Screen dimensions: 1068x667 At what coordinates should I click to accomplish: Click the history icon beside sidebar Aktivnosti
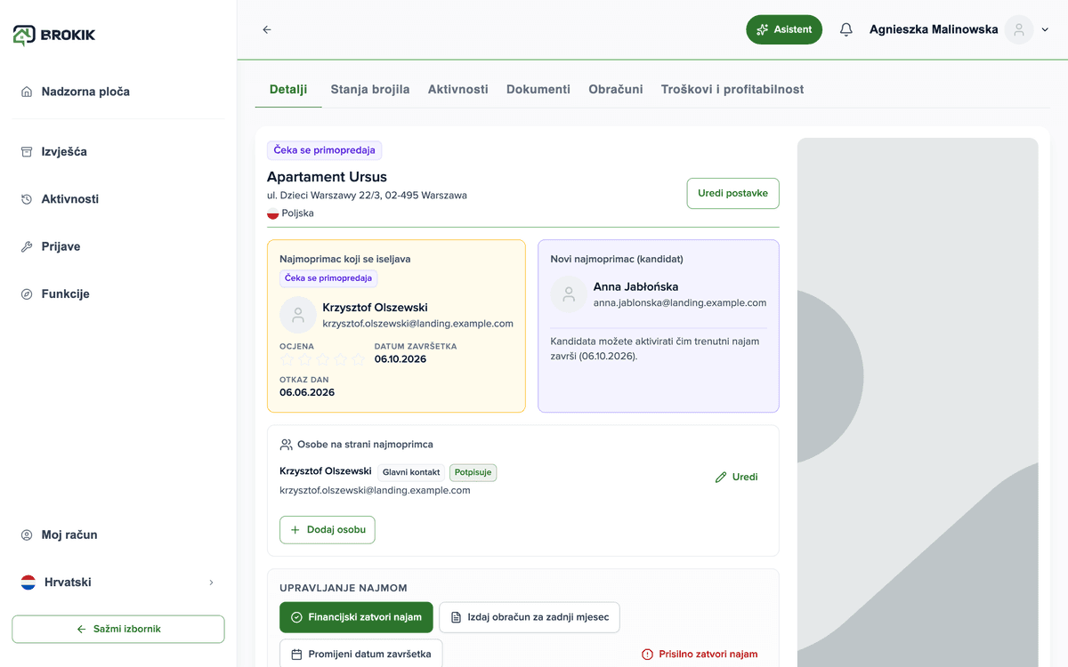pyautogui.click(x=27, y=199)
